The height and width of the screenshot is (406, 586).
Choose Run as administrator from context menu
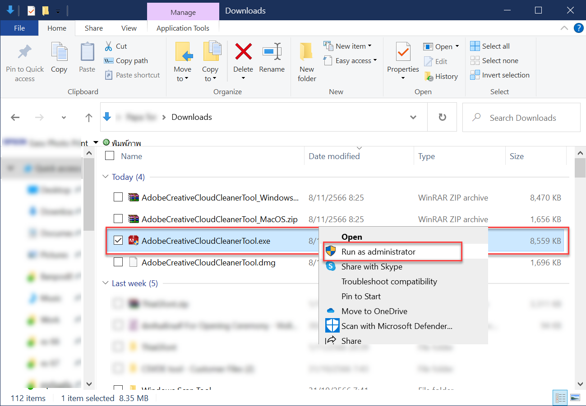378,252
